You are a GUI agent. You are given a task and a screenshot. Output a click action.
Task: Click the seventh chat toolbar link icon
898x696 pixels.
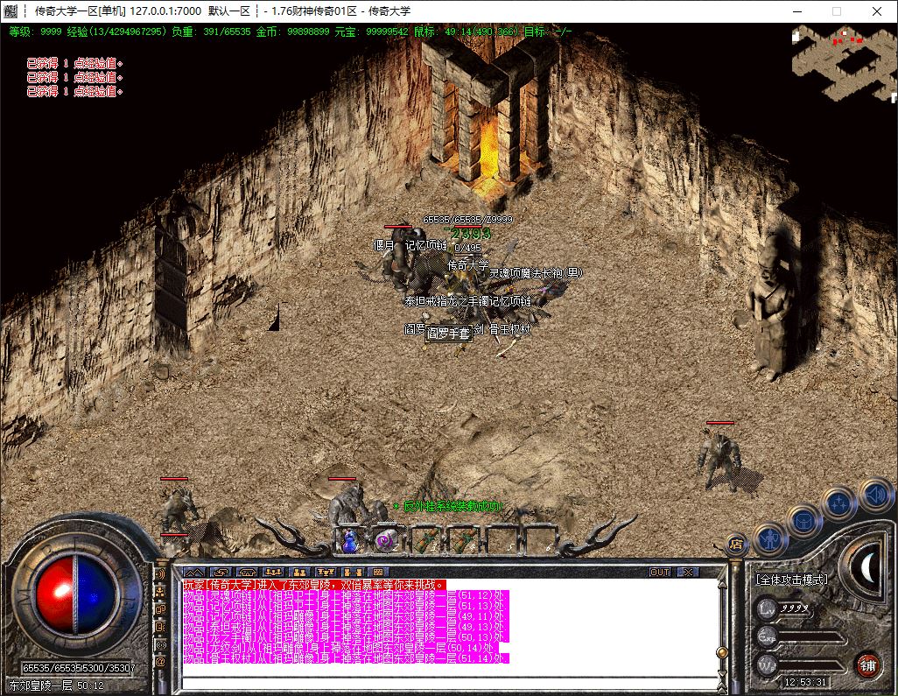coord(352,572)
